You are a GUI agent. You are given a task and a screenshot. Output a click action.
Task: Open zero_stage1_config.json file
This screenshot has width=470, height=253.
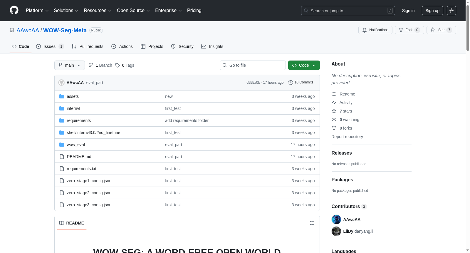click(x=89, y=181)
